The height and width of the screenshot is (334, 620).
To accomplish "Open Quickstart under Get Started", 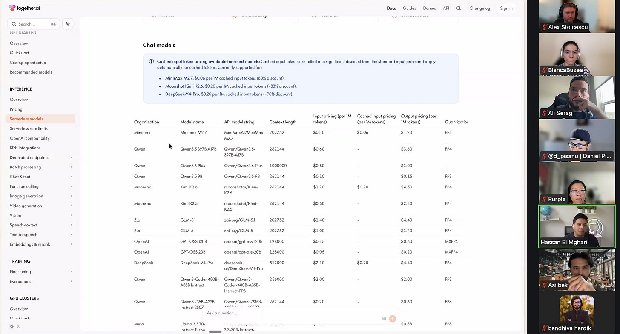I will pyautogui.click(x=20, y=53).
